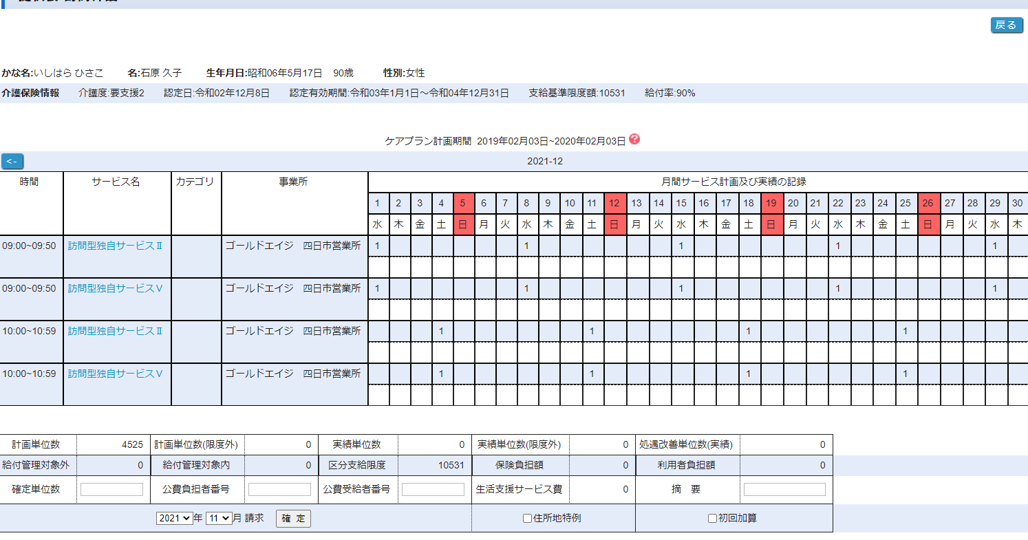Open 訪問型独自サービスⅤ link at 10:00~10:59
1028x540 pixels.
pyautogui.click(x=115, y=374)
